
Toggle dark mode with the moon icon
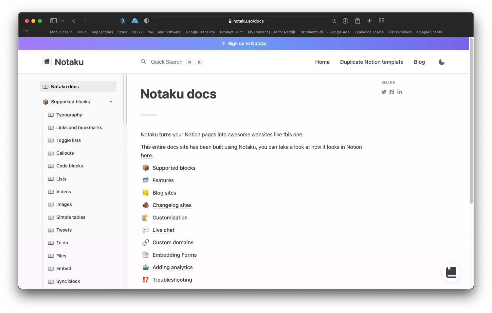pyautogui.click(x=442, y=62)
